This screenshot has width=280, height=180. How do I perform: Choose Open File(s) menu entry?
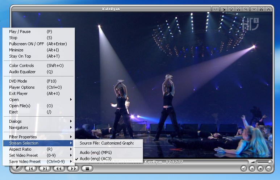tap(38, 106)
